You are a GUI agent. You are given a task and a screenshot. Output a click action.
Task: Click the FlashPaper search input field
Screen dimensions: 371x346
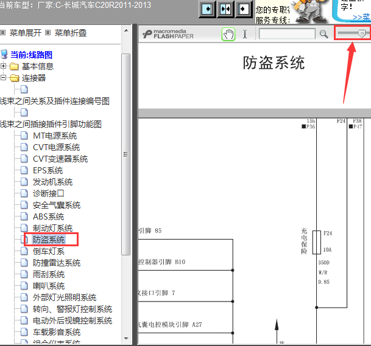[287, 34]
